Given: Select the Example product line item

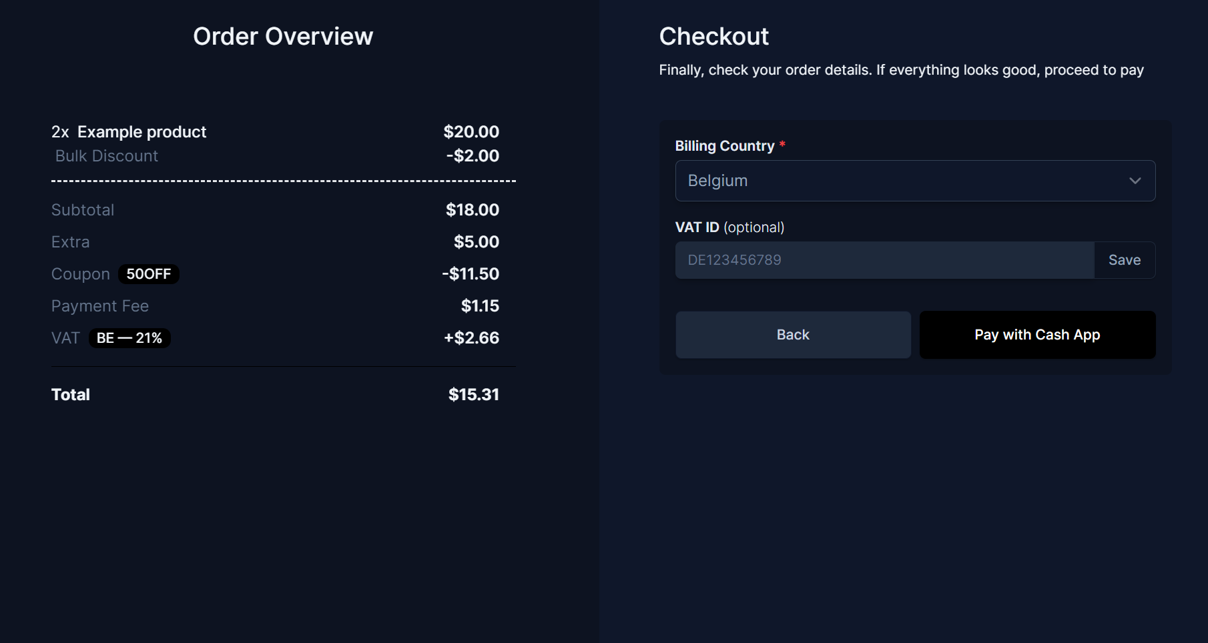Looking at the screenshot, I should 141,132.
